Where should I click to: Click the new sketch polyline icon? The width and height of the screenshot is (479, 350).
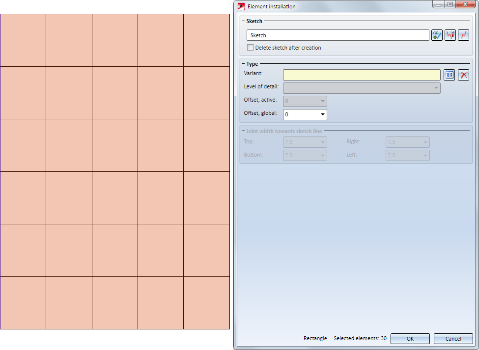click(463, 35)
